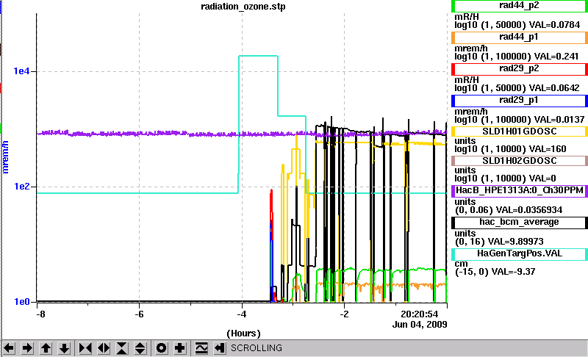This screenshot has height=357, width=588.
Task: Select the rad44_p1 orange legend entry
Action: 520,37
